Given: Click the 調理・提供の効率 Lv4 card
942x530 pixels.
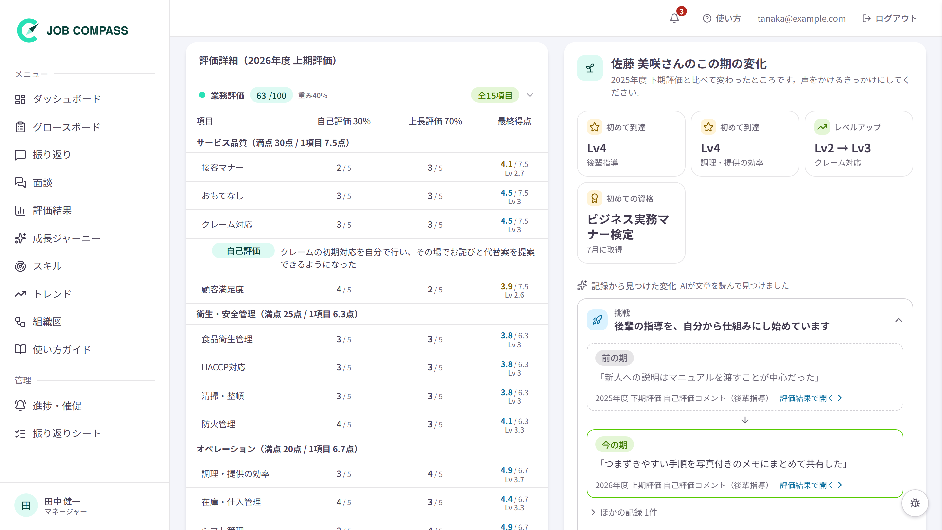Looking at the screenshot, I should [744, 143].
